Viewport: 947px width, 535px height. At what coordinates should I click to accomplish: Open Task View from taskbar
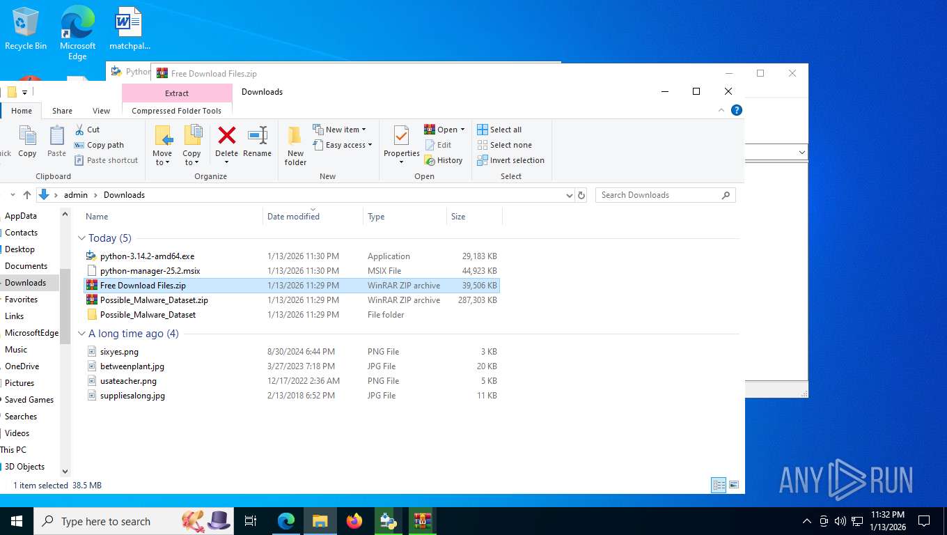251,521
